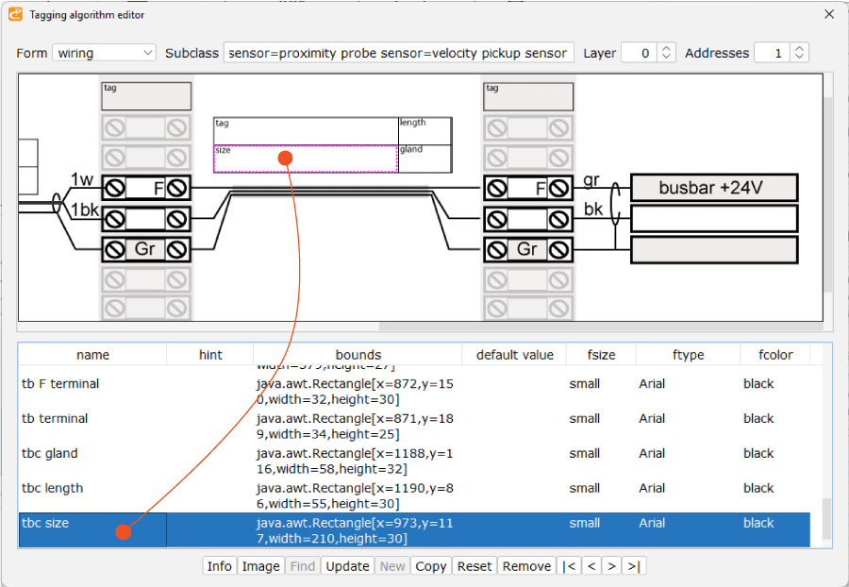Click the F terminal on the gr wire
Viewport: 849px width, 587px height.
528,189
